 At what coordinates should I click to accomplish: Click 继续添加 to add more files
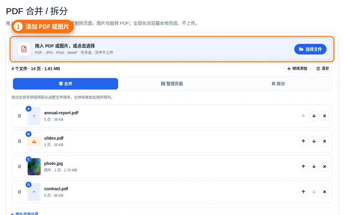[x=297, y=69]
